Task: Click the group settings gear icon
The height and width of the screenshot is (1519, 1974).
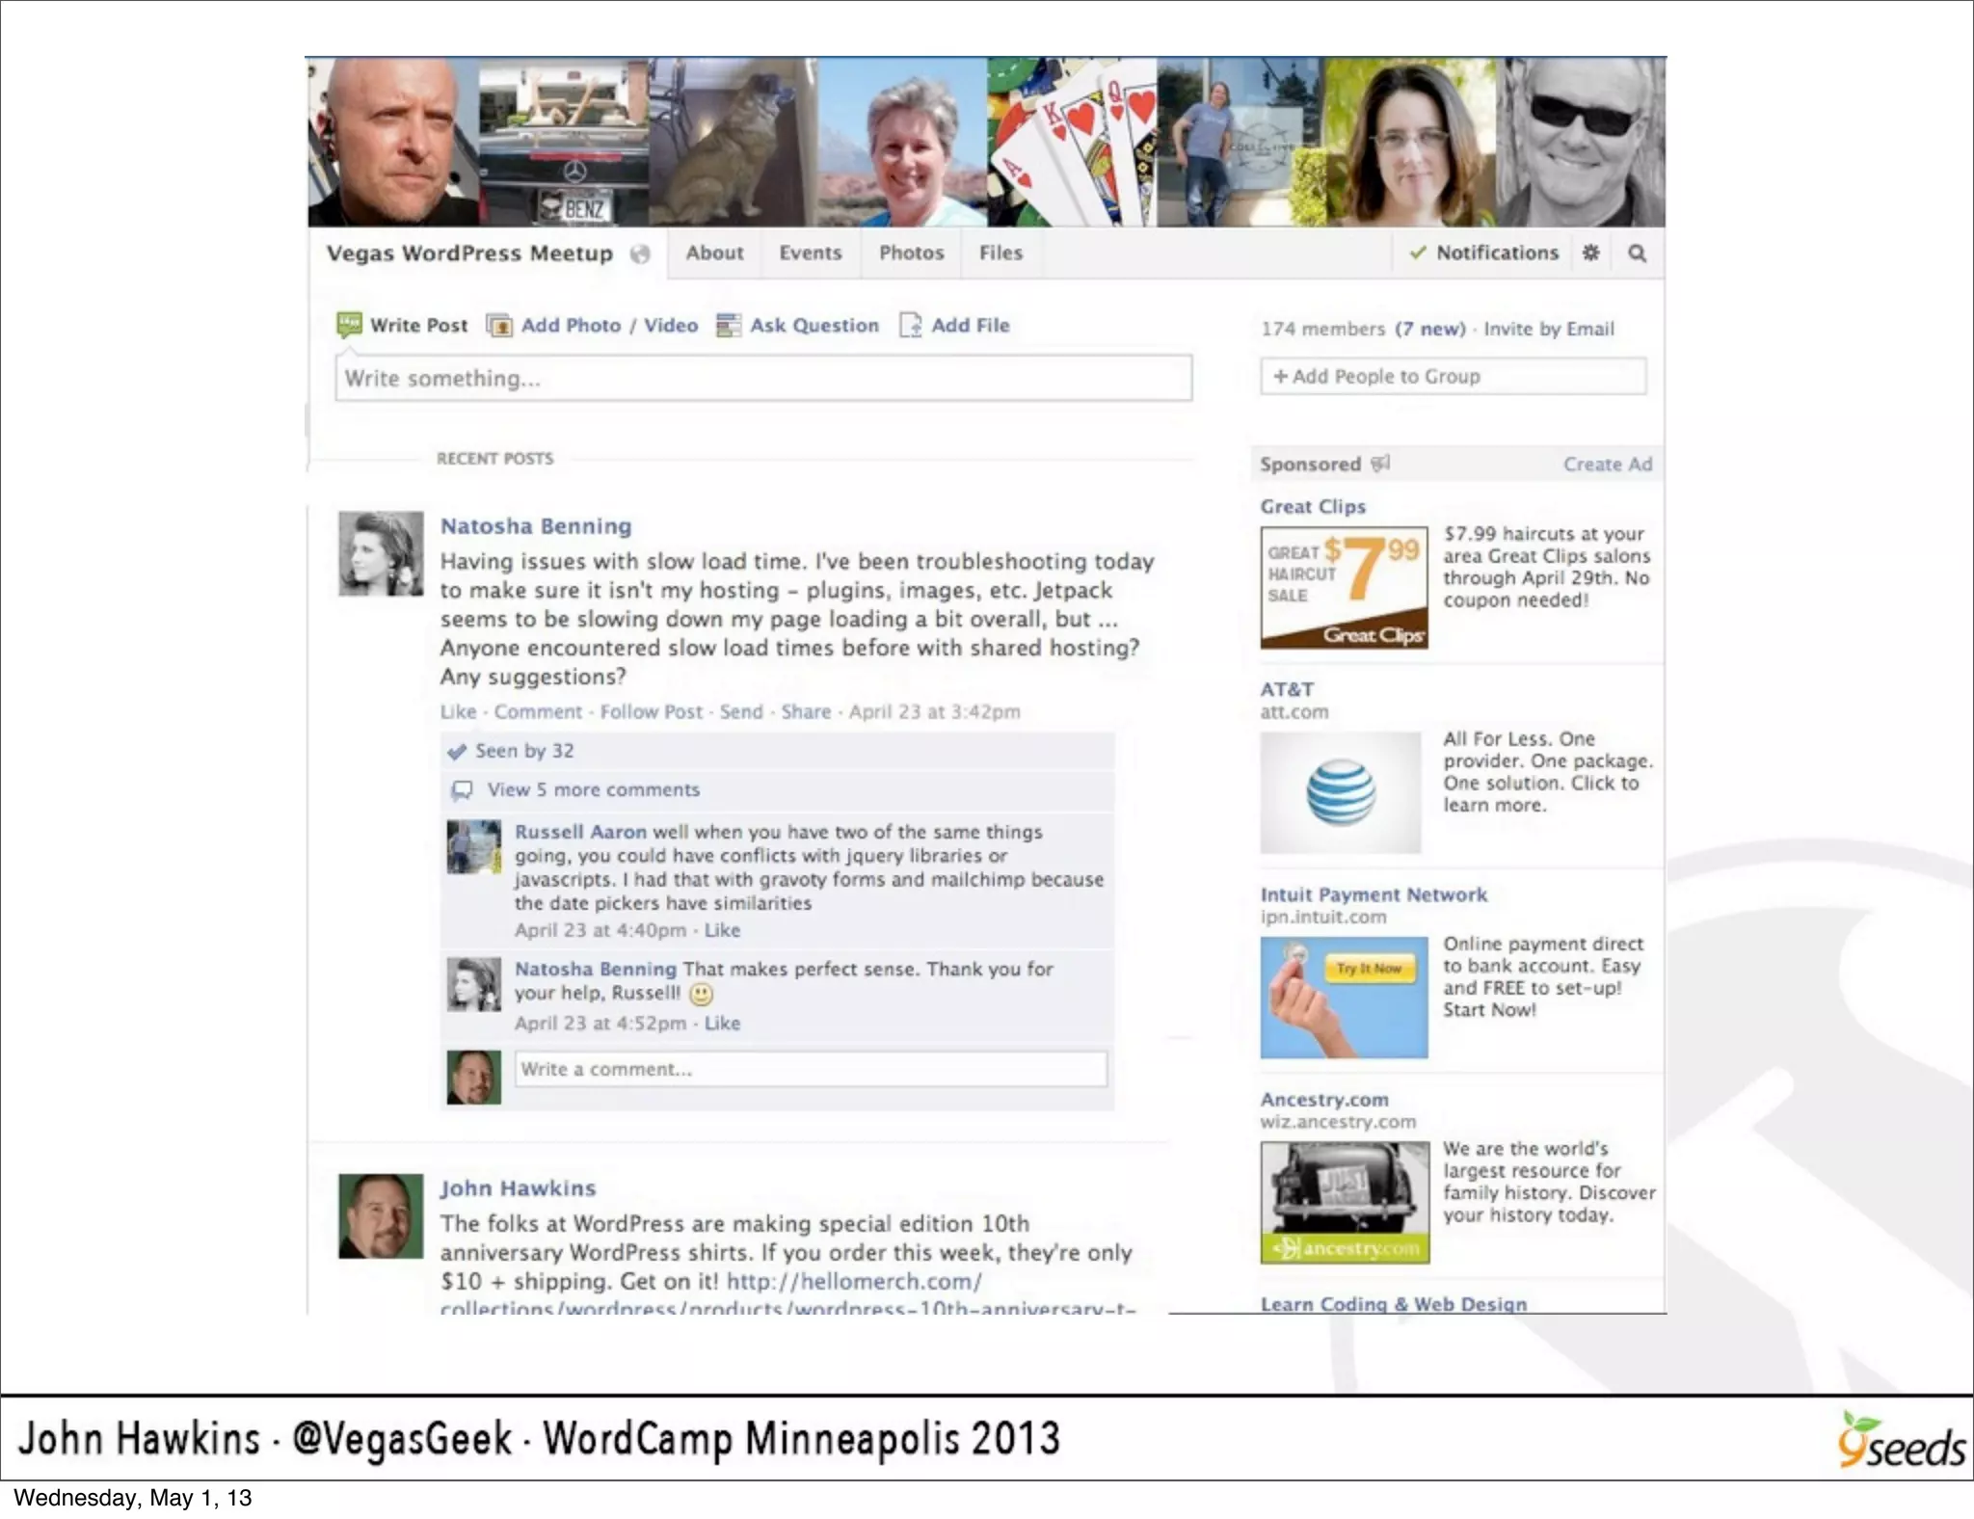Action: pyautogui.click(x=1590, y=253)
